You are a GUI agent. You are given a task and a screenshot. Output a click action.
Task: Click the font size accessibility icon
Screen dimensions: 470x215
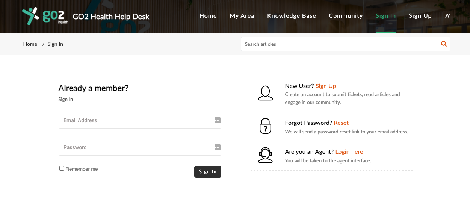pos(447,16)
